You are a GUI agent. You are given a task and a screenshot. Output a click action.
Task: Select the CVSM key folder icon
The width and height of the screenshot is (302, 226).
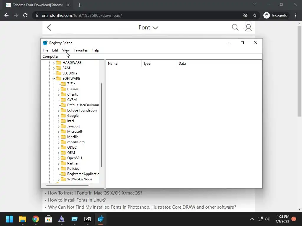coord(63,100)
